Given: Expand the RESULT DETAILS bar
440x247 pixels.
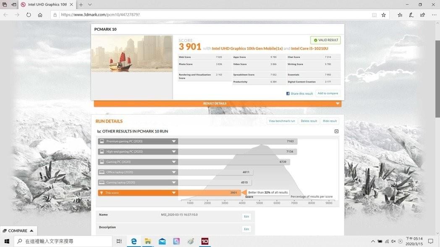Looking at the screenshot, I should [218, 104].
